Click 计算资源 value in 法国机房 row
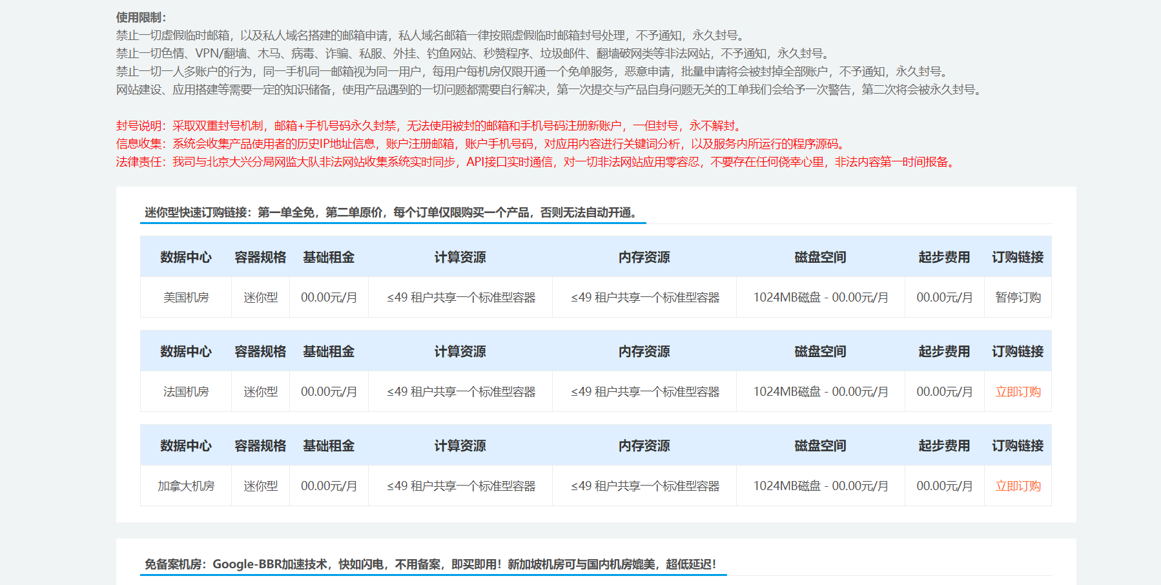Screen dimensions: 1161x585 [x=460, y=392]
